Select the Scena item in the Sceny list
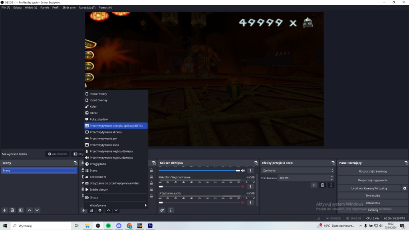The image size is (409, 230). click(x=39, y=171)
